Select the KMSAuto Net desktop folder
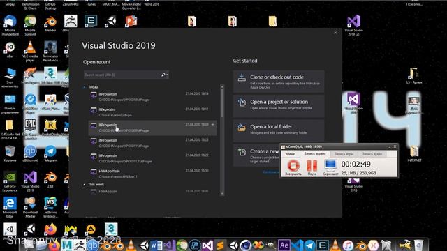 pyautogui.click(x=10, y=130)
